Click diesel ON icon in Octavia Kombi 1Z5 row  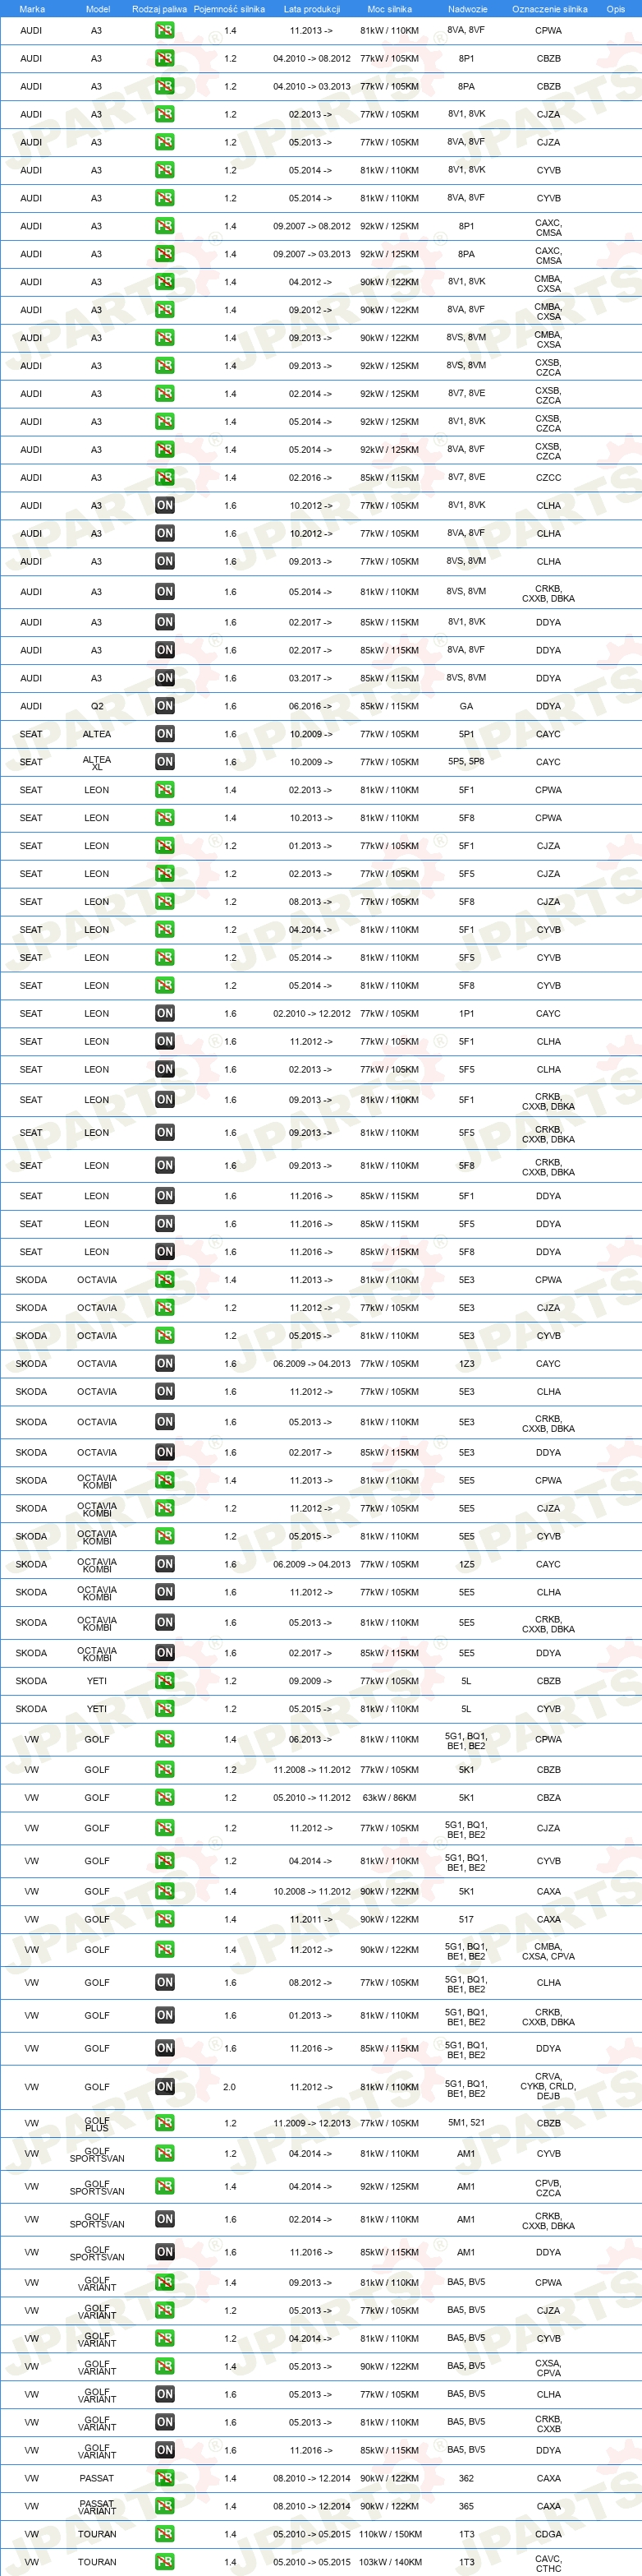[165, 1563]
